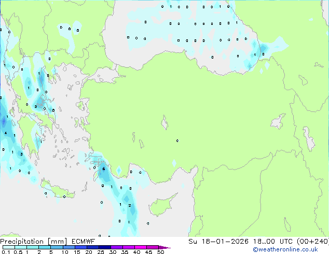Click the magenta swatch between 40 and 45
The height and width of the screenshot is (254, 329).
141,247
